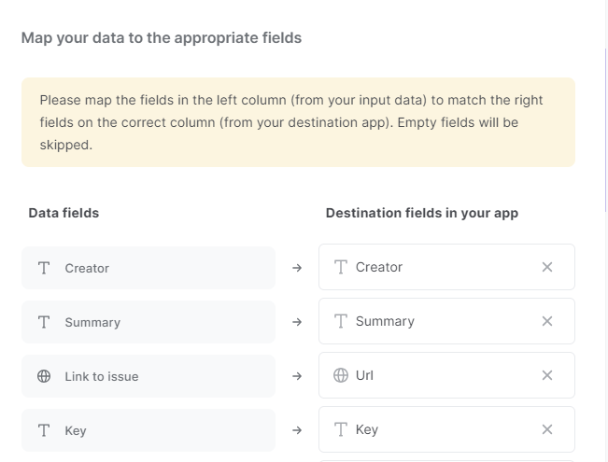
Task: Click the text icon in Creator data field
Action: coord(44,268)
